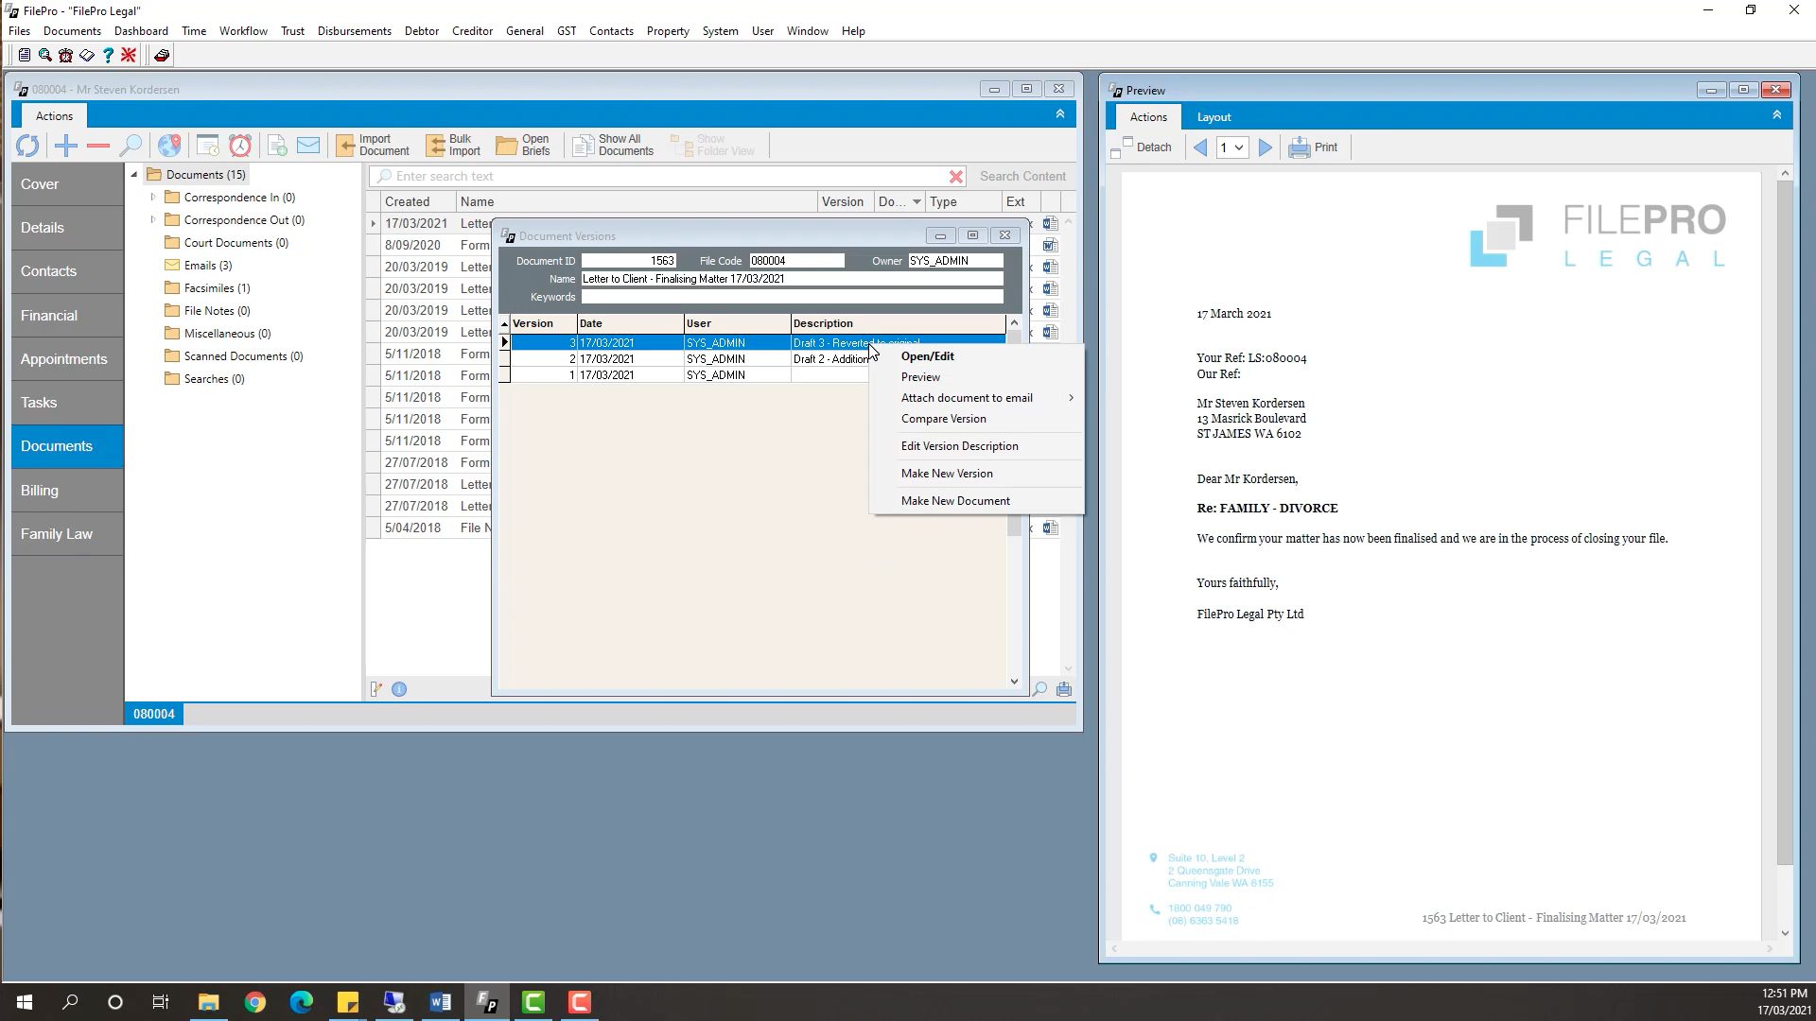This screenshot has width=1816, height=1021.
Task: Click the Keywords field in Document Versions
Action: [792, 297]
